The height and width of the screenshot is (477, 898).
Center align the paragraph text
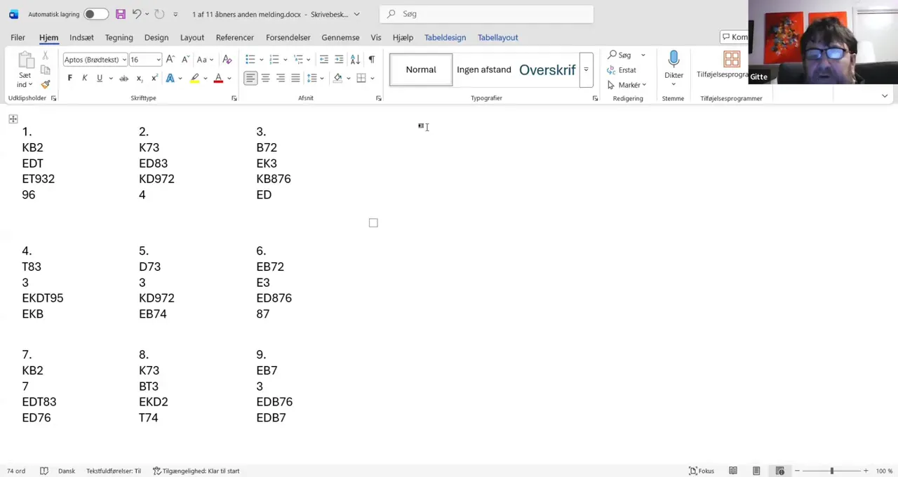point(265,78)
